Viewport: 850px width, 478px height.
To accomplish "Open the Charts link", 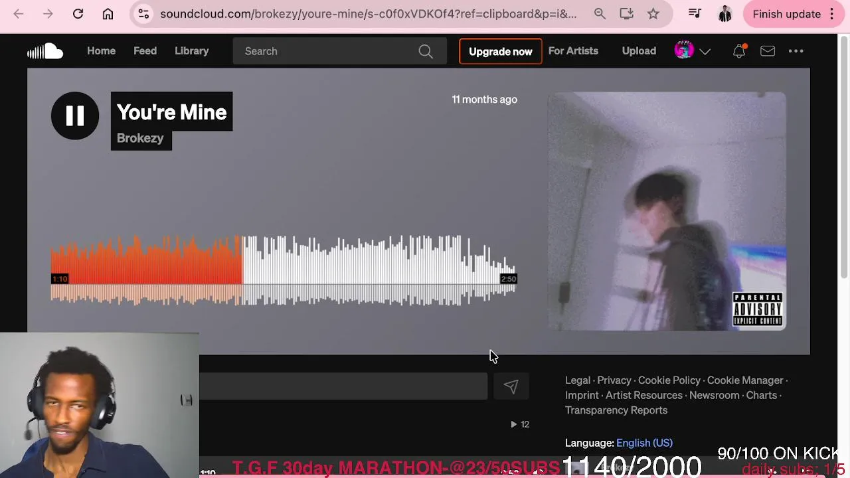I will point(762,395).
